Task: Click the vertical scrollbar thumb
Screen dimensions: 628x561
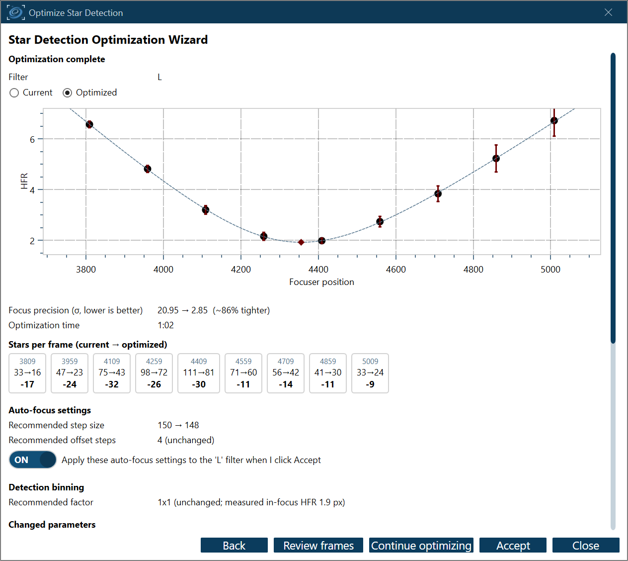Action: (x=613, y=198)
